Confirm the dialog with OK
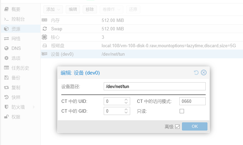This screenshot has width=243, height=145. click(195, 126)
